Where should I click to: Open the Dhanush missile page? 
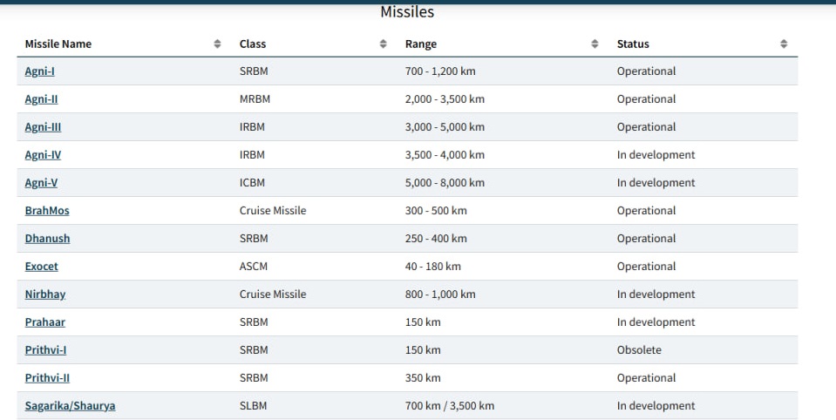[47, 239]
